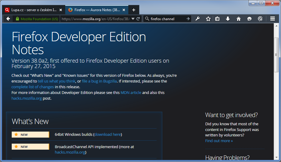The width and height of the screenshot is (281, 162).
Task: Show bookmarks list menu
Action: point(217,19)
